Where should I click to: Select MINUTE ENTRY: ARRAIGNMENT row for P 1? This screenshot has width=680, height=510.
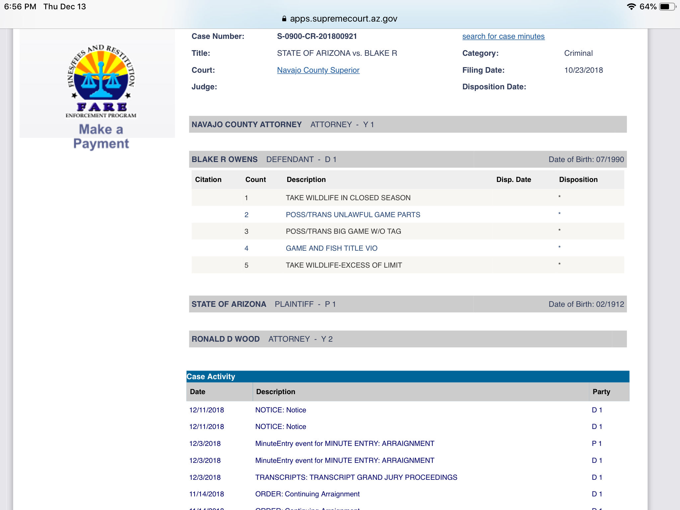pyautogui.click(x=408, y=444)
